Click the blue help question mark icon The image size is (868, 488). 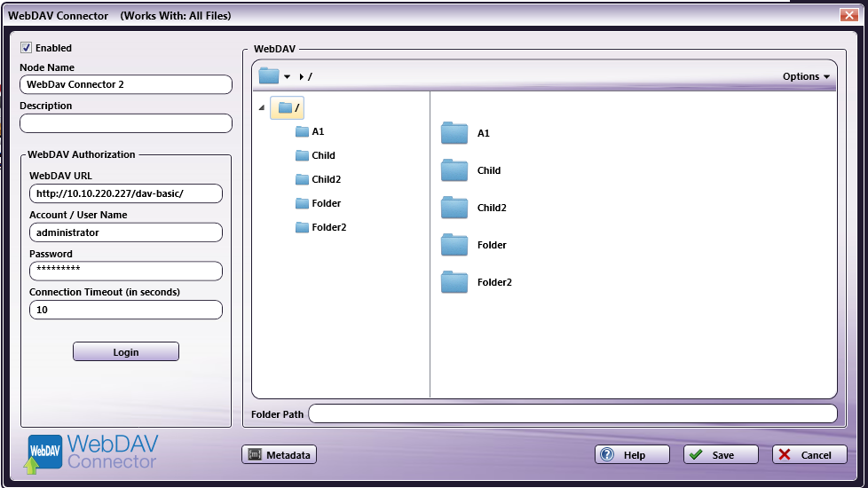tap(607, 454)
